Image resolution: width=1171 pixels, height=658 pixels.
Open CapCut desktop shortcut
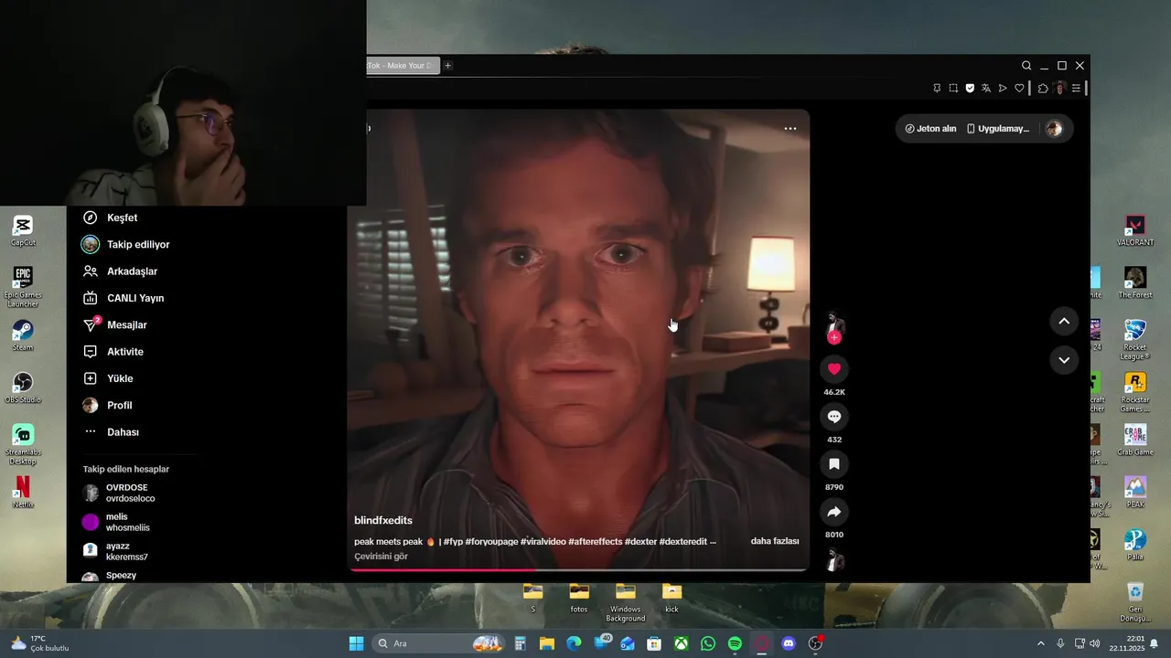coord(23,231)
